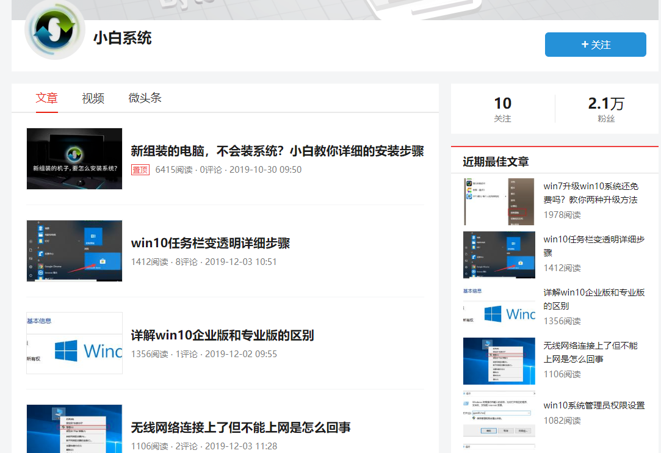Open article 新组装的电脑，不会装系统？

[x=277, y=151]
